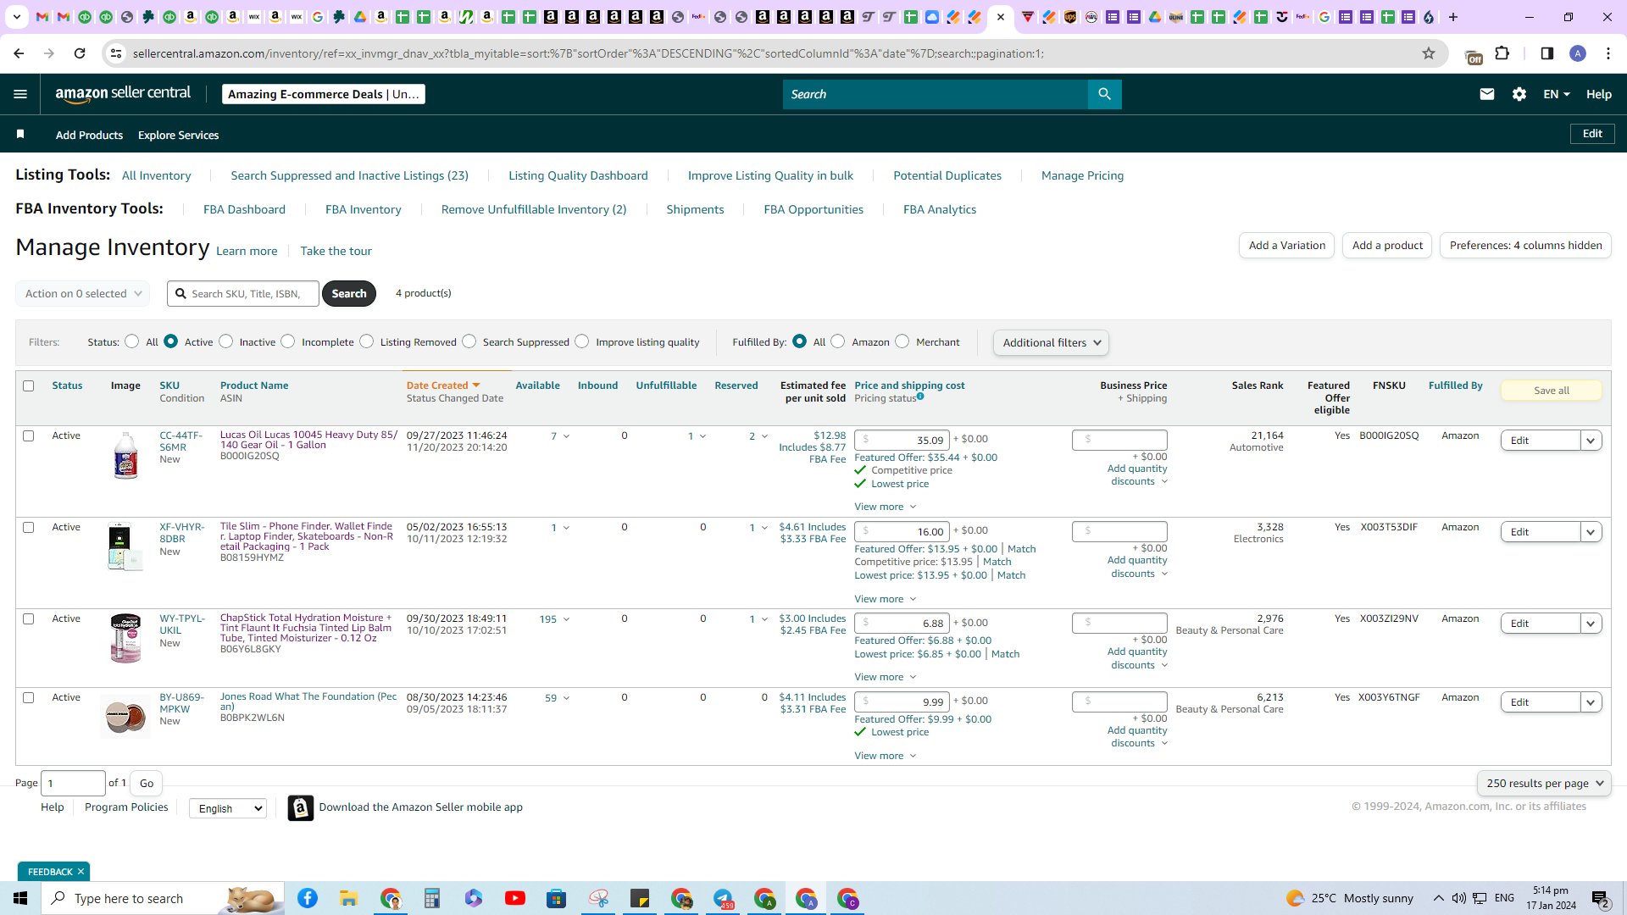Select Fulfilled By Amazon radio

pos(838,341)
